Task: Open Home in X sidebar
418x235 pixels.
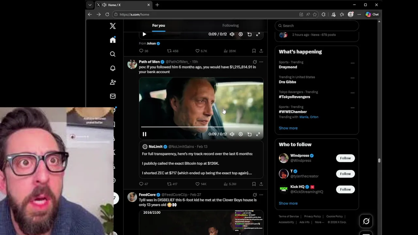Action: coord(113,40)
